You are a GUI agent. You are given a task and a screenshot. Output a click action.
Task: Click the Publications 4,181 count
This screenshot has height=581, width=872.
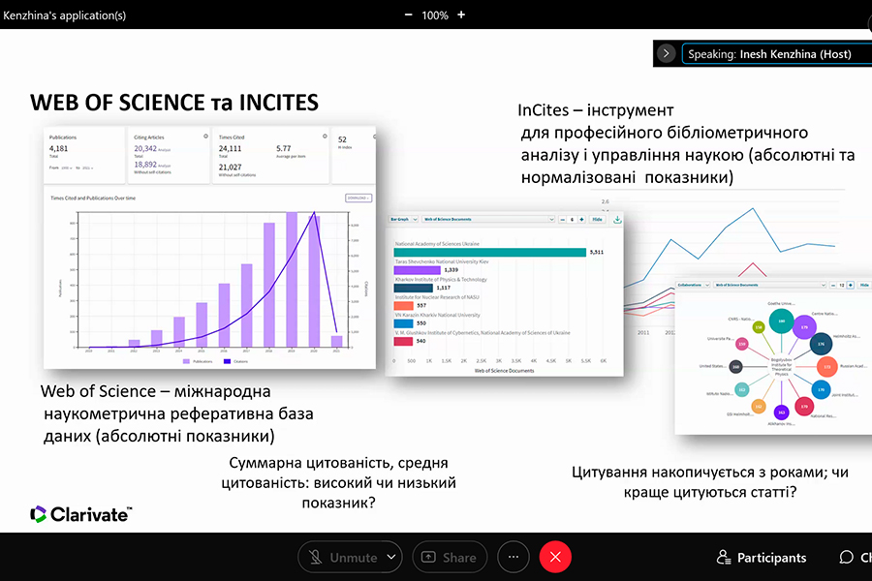tap(58, 148)
